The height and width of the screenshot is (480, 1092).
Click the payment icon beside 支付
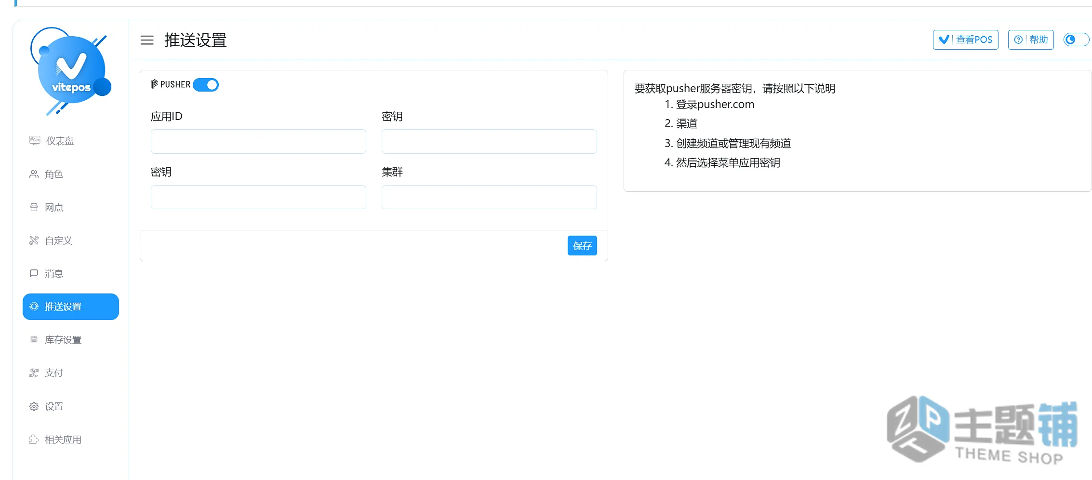34,373
